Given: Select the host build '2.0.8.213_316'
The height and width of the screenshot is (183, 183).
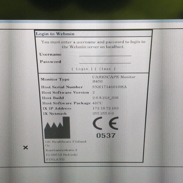Looking at the screenshot, I should [x=105, y=98].
